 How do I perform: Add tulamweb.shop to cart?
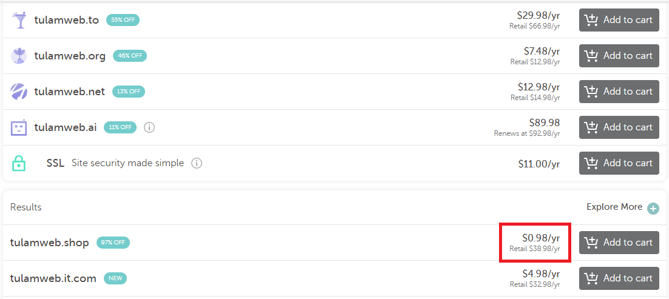tap(619, 242)
